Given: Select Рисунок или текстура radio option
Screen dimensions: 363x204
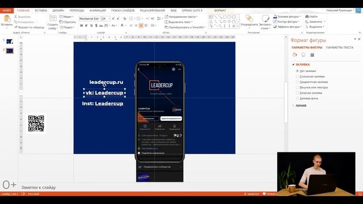Looking at the screenshot, I should pyautogui.click(x=297, y=87).
